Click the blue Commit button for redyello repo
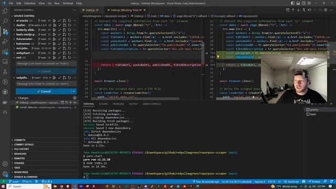 coord(44,91)
